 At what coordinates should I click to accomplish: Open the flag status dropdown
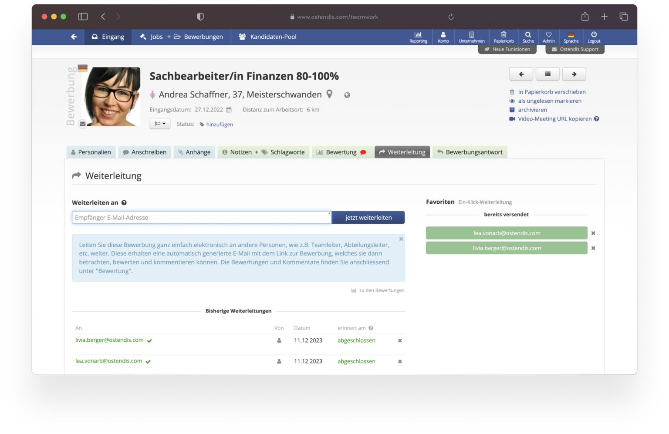(160, 124)
